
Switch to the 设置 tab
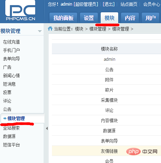click(89, 18)
